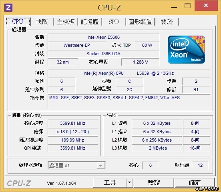Click the L1 指令 size 6 x 32 KBytes

tap(157, 132)
